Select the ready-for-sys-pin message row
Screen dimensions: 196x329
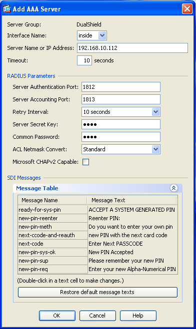(97, 210)
